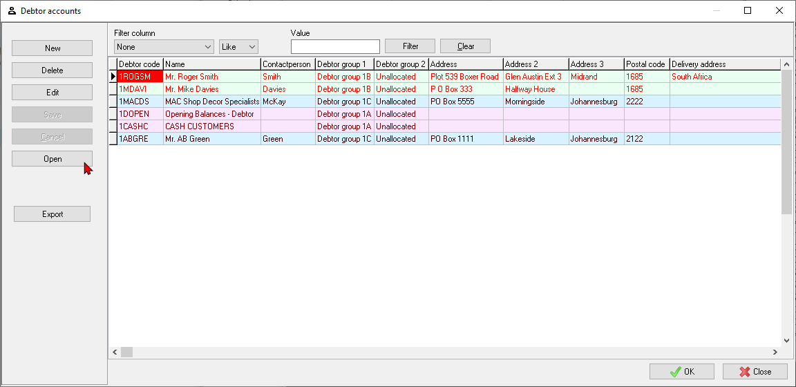Viewport: 796px width, 387px height.
Task: Click the PO Box 1111 address cell
Action: click(x=466, y=139)
